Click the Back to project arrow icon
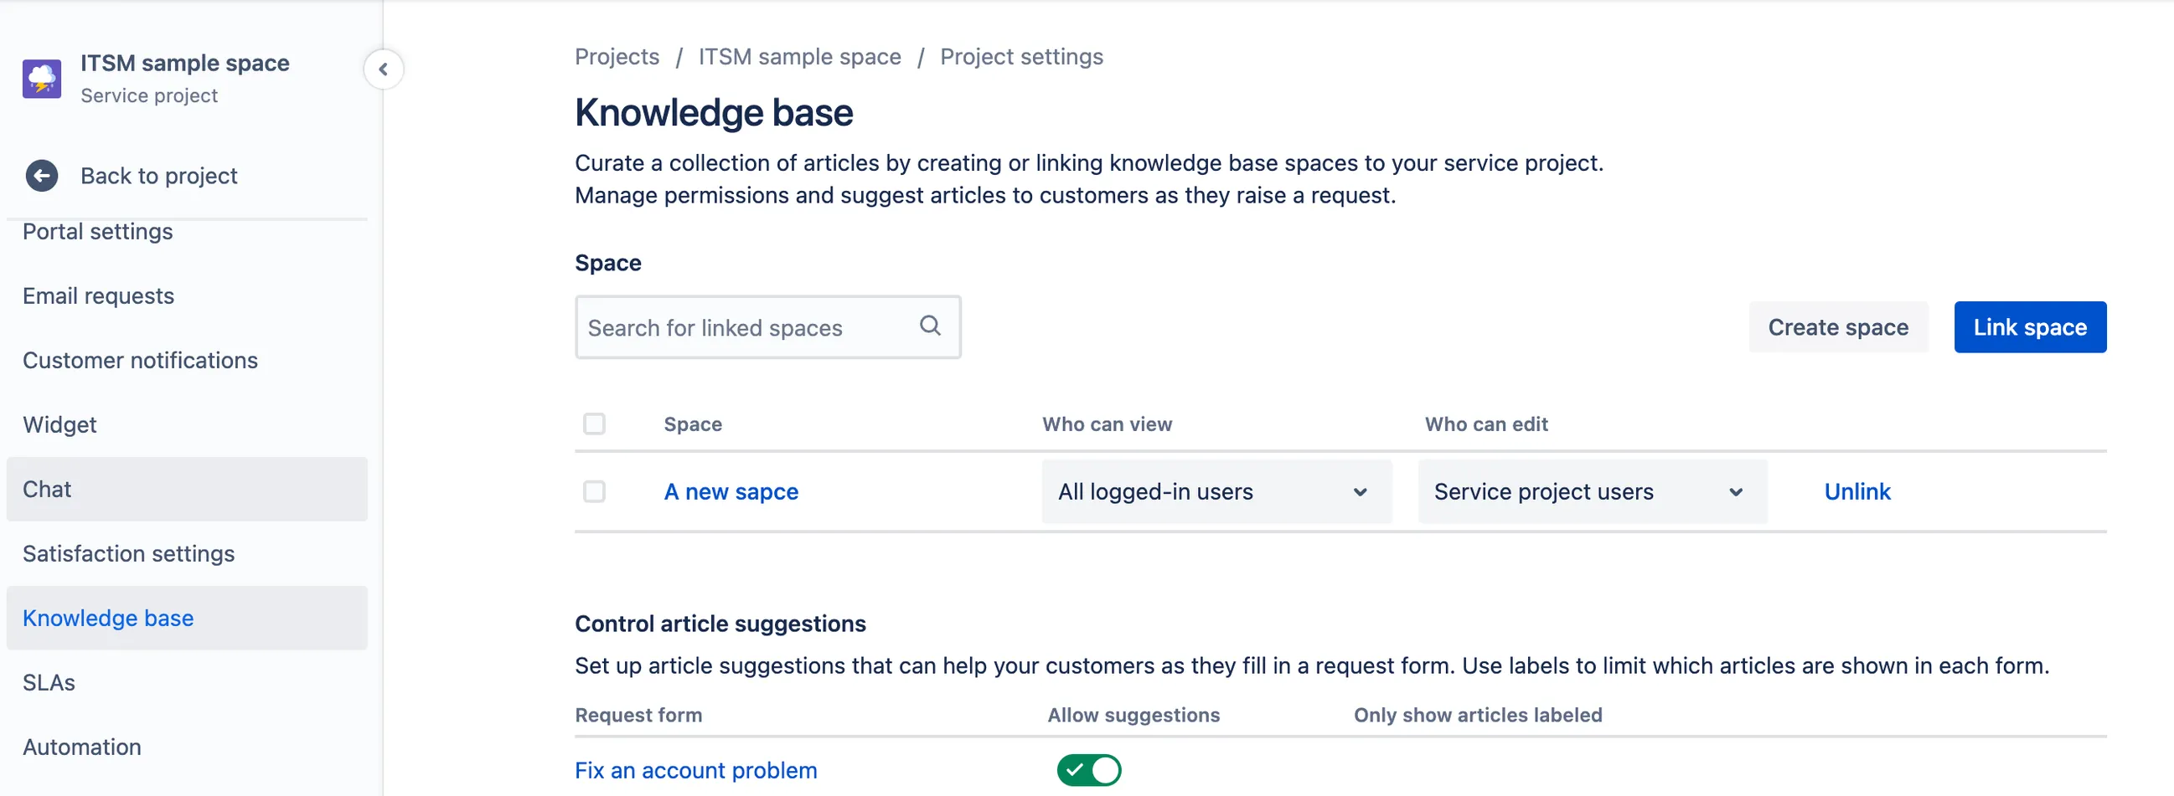 (41, 176)
